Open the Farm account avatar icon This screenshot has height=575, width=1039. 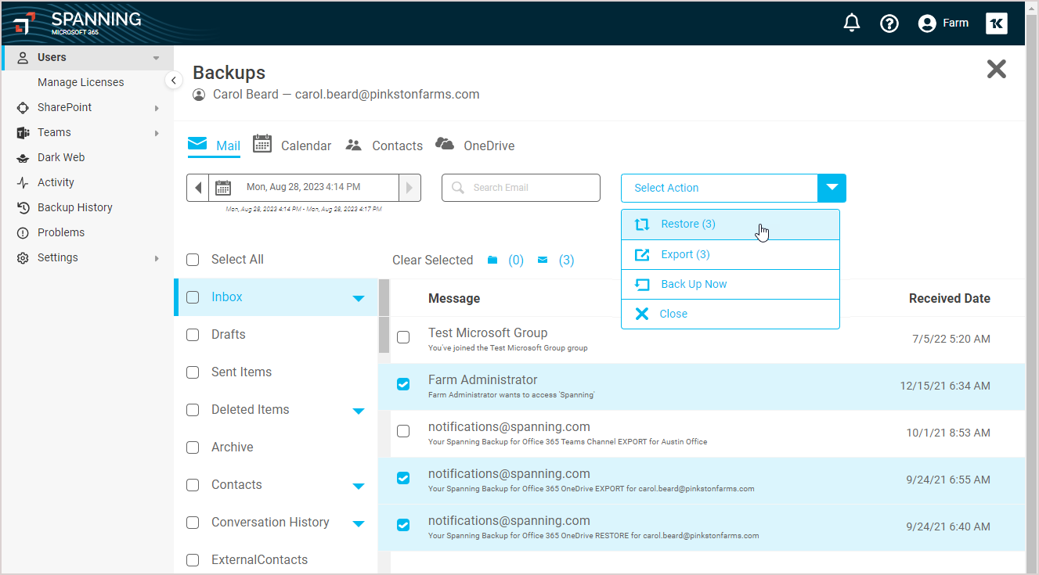click(927, 23)
